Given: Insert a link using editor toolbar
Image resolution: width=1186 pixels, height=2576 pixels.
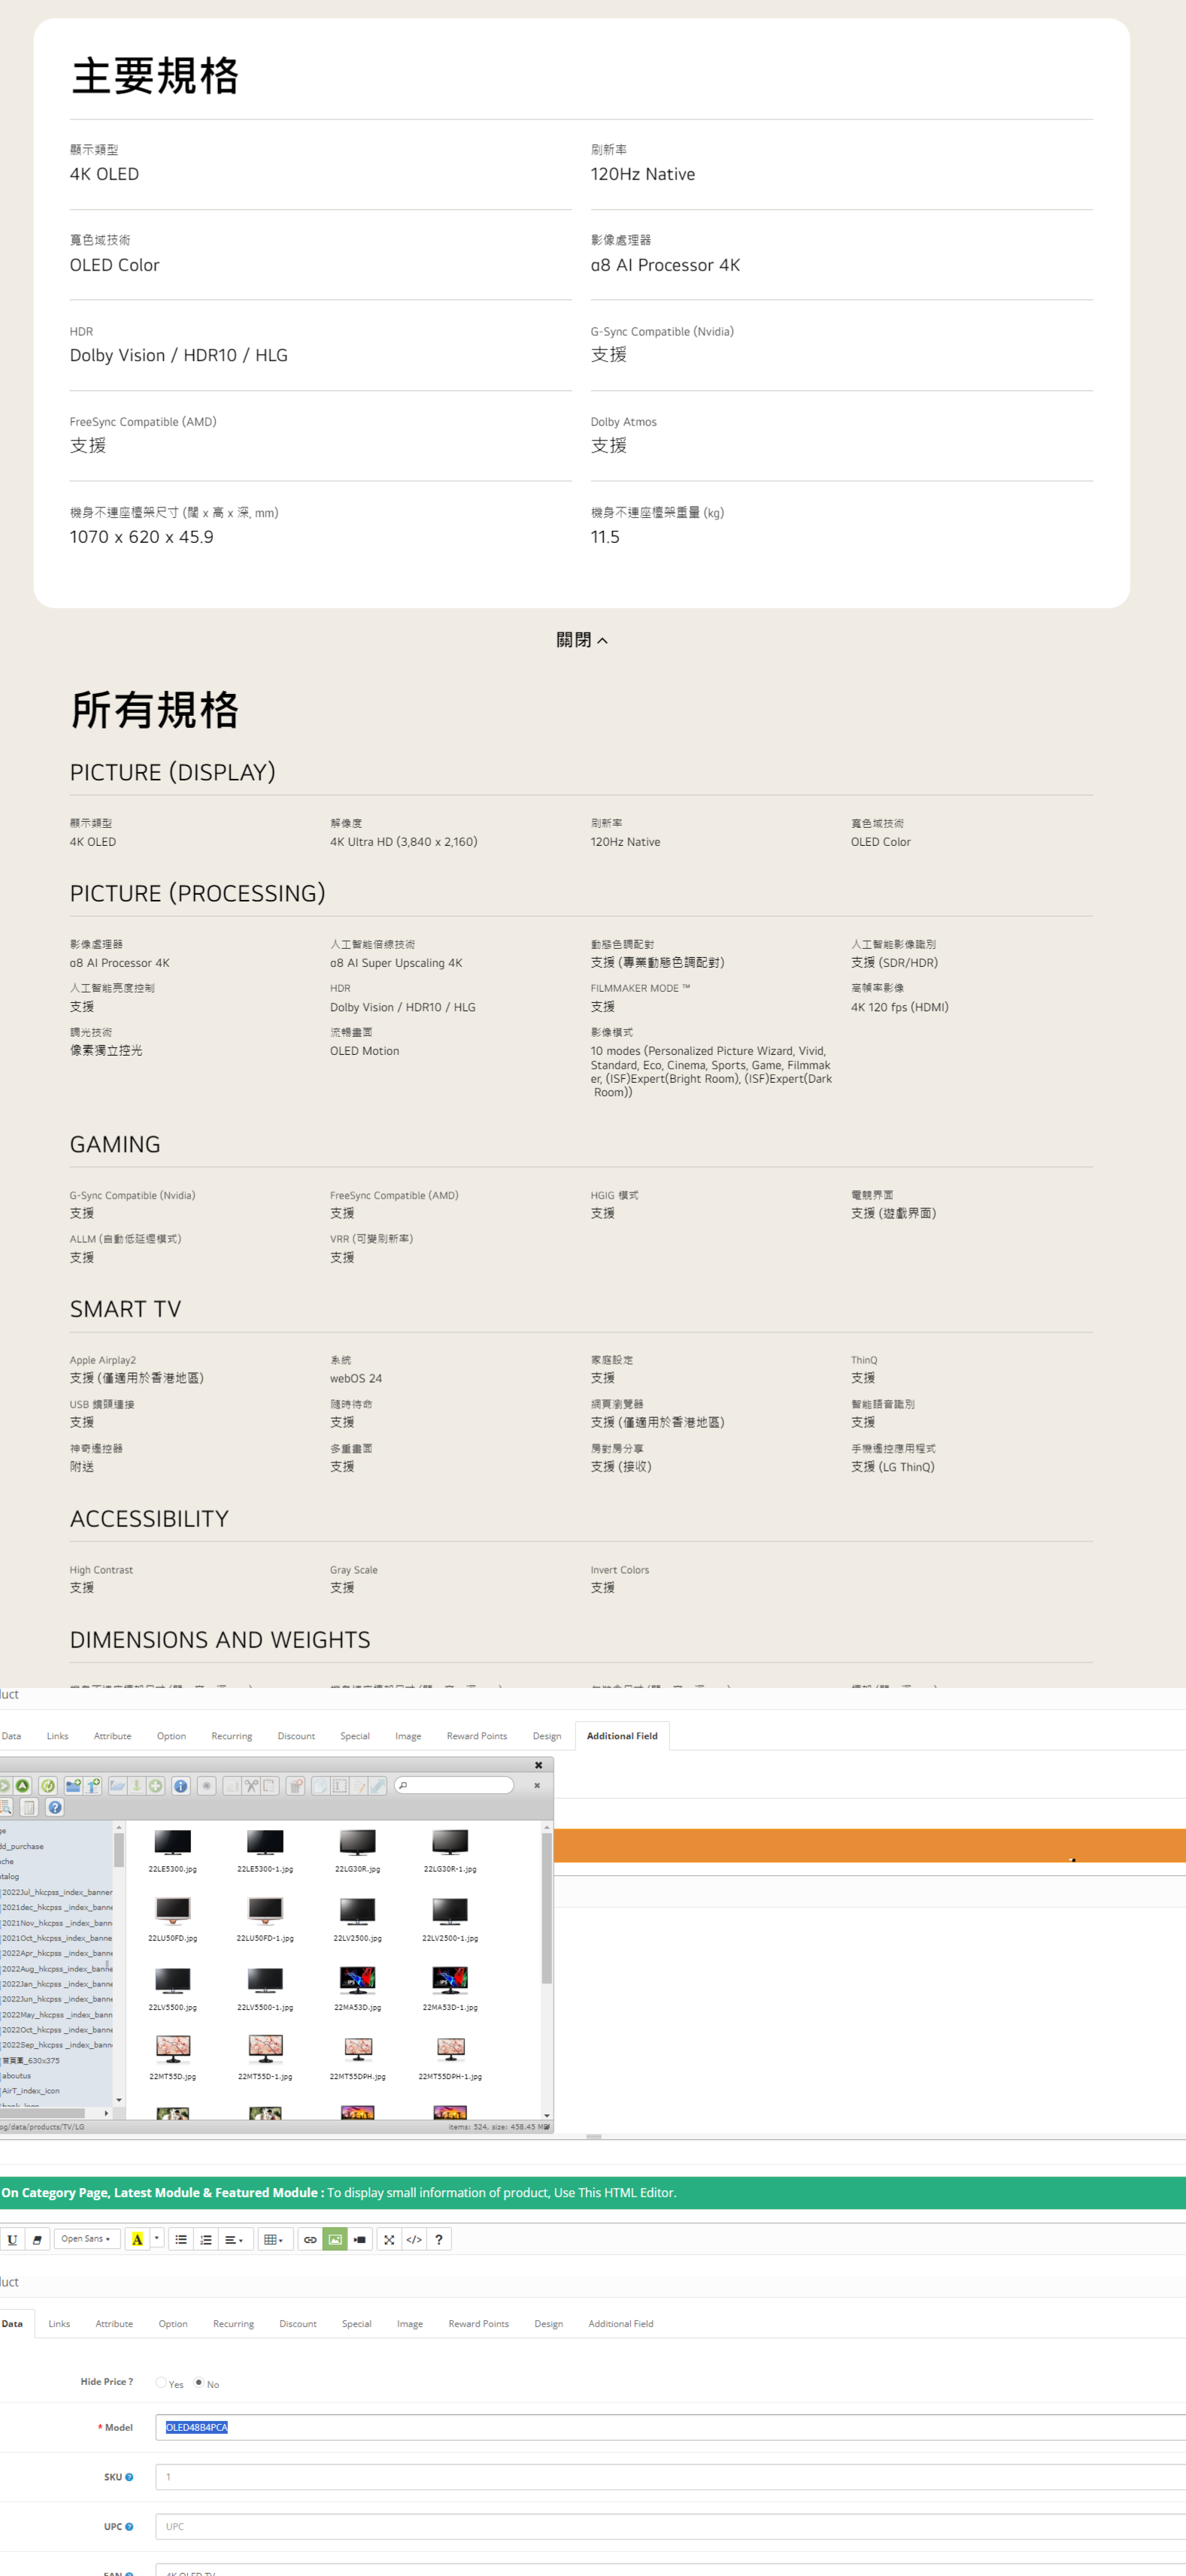Looking at the screenshot, I should click(x=310, y=2239).
